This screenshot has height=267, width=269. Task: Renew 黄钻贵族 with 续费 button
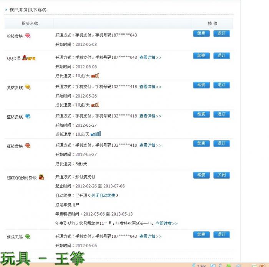click(x=201, y=85)
